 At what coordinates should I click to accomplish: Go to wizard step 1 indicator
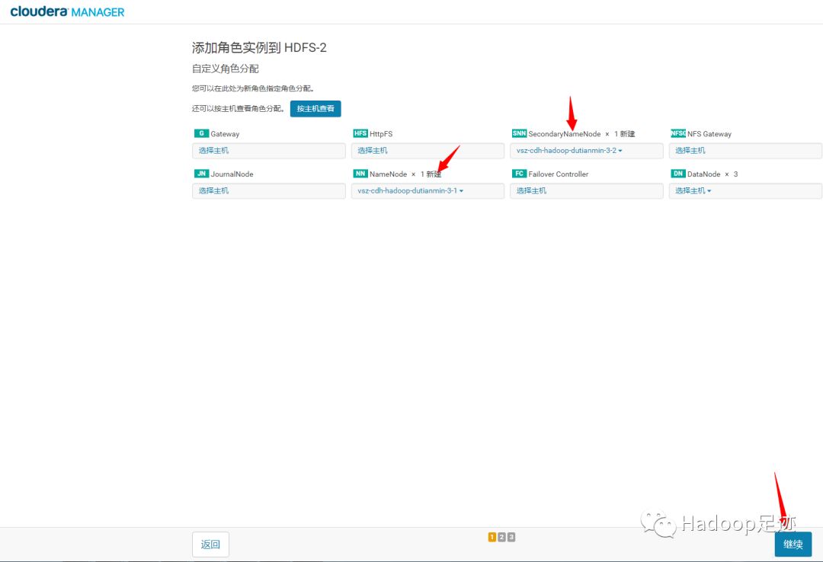492,537
